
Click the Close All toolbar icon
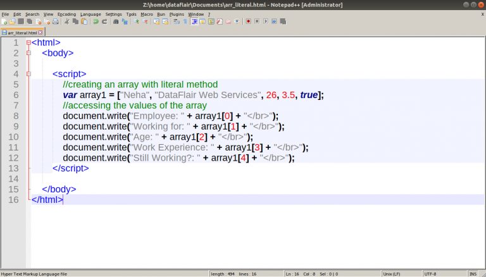(x=47, y=22)
